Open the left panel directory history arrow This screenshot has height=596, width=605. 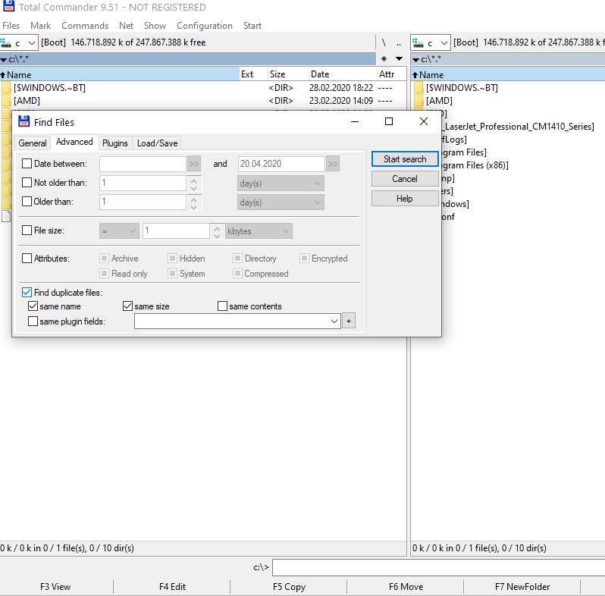399,59
